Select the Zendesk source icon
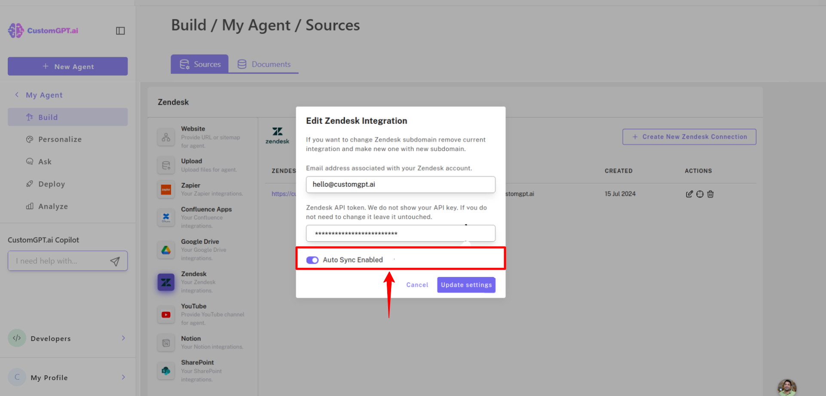Viewport: 826px width, 396px height. [166, 282]
